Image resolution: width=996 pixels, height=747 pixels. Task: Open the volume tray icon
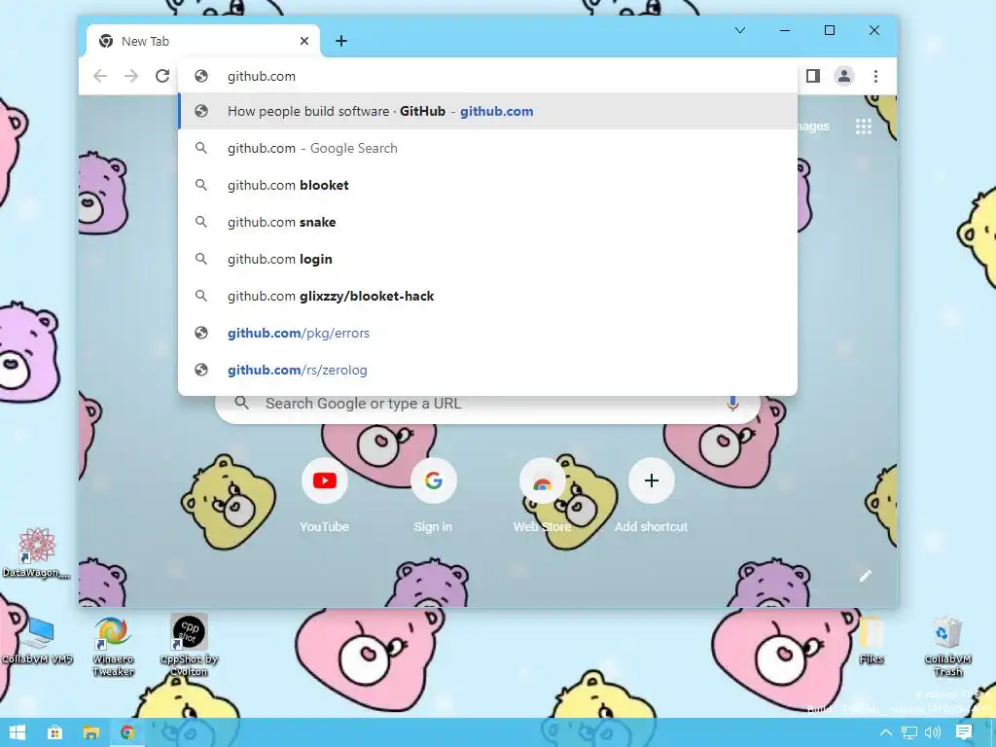[933, 733]
